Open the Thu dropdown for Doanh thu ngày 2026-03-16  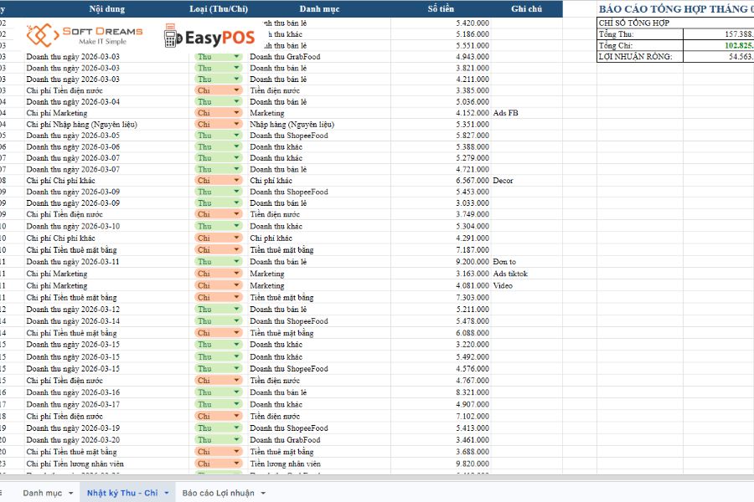click(x=236, y=392)
